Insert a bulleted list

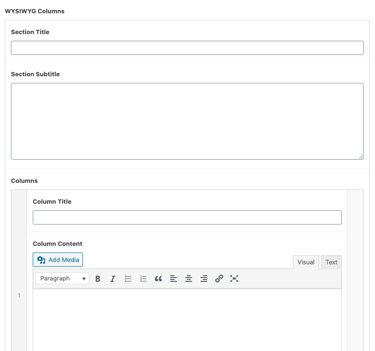point(128,279)
